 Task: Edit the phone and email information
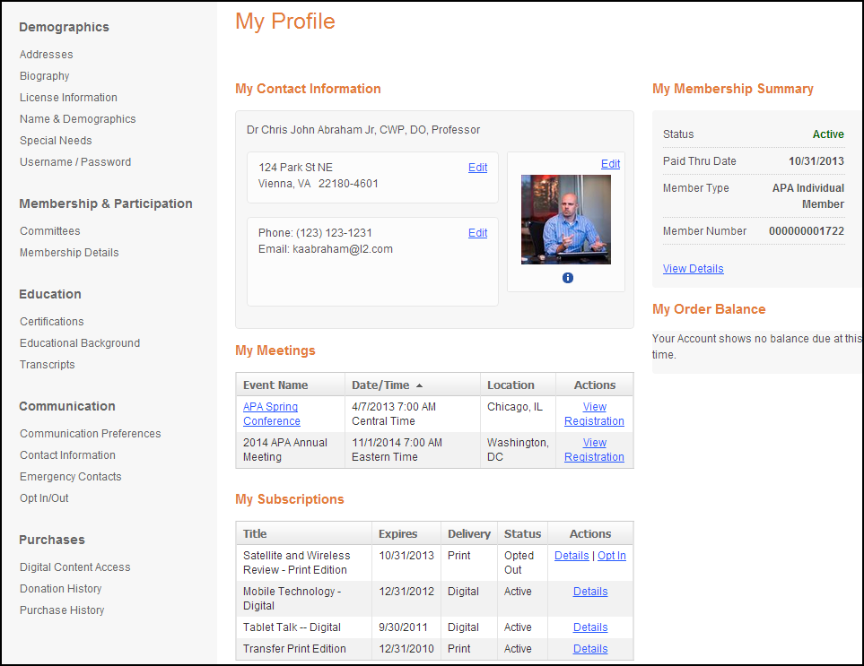click(x=477, y=233)
